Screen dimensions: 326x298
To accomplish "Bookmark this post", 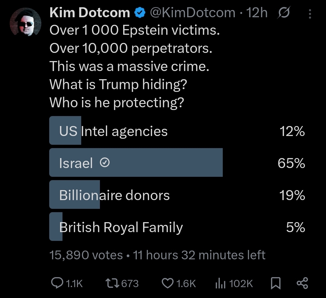I will [x=276, y=283].
